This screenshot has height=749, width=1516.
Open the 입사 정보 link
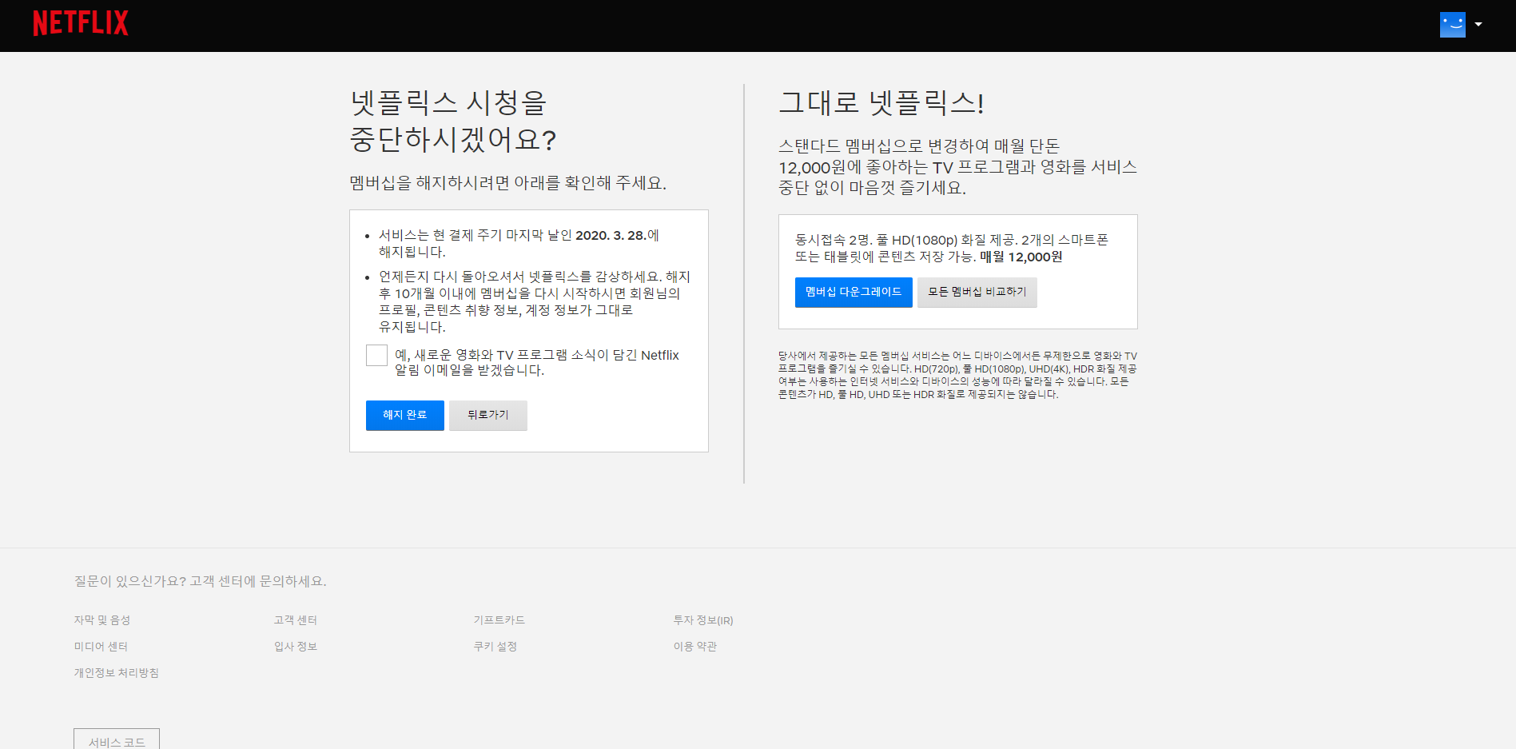coord(296,647)
